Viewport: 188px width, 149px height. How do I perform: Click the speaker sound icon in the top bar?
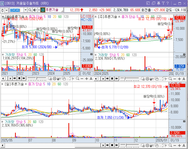click(35, 10)
